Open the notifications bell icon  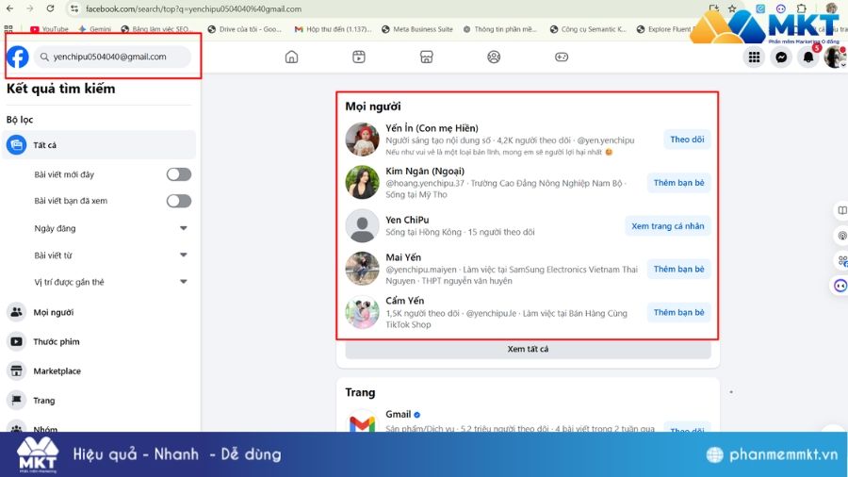point(808,57)
